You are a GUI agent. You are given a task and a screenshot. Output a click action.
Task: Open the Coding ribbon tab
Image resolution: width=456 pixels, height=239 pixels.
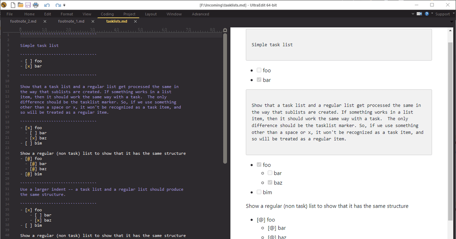(107, 14)
